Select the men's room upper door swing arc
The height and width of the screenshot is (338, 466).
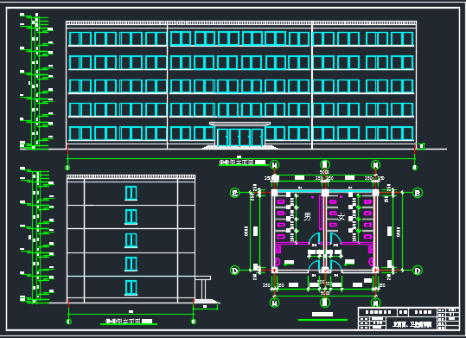pyautogui.click(x=315, y=238)
